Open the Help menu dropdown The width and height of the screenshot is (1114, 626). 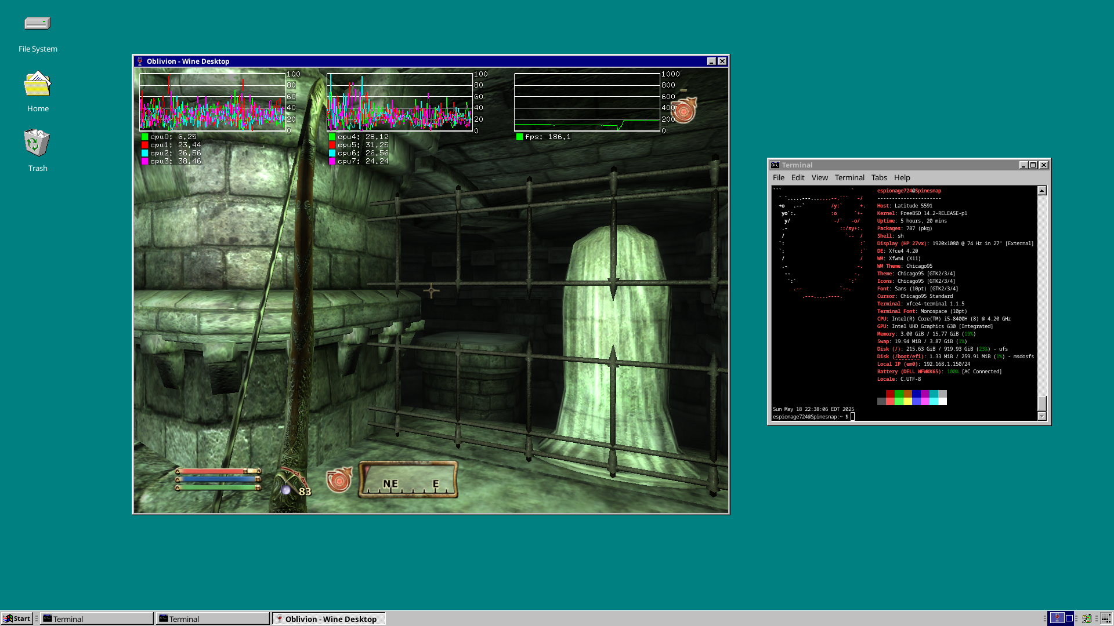902,178
